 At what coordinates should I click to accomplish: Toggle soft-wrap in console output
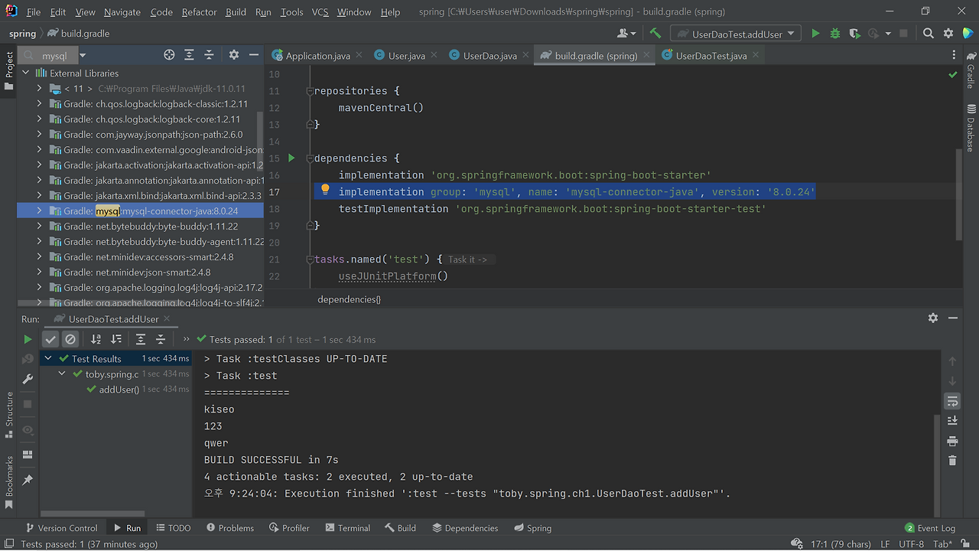point(952,401)
